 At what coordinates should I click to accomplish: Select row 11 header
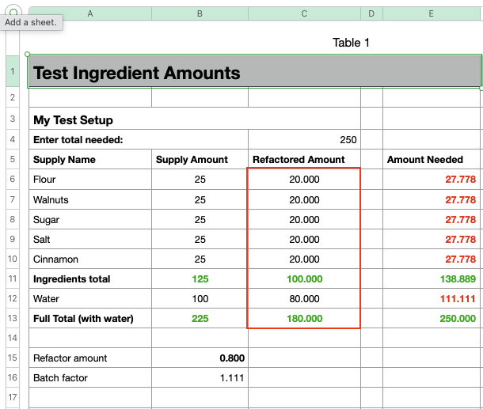pos(13,278)
